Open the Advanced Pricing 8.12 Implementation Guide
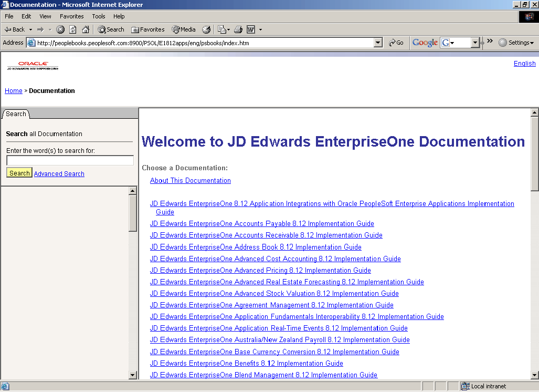Screen dimensions: 539x392 click(260, 271)
